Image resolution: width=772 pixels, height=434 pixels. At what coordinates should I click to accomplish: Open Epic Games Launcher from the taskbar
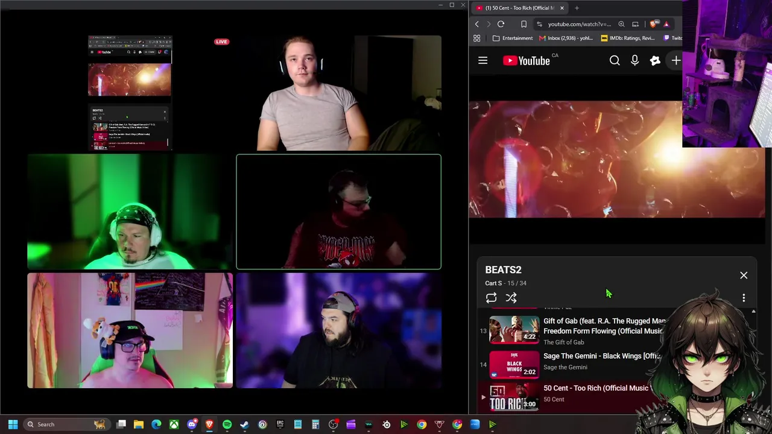[280, 424]
